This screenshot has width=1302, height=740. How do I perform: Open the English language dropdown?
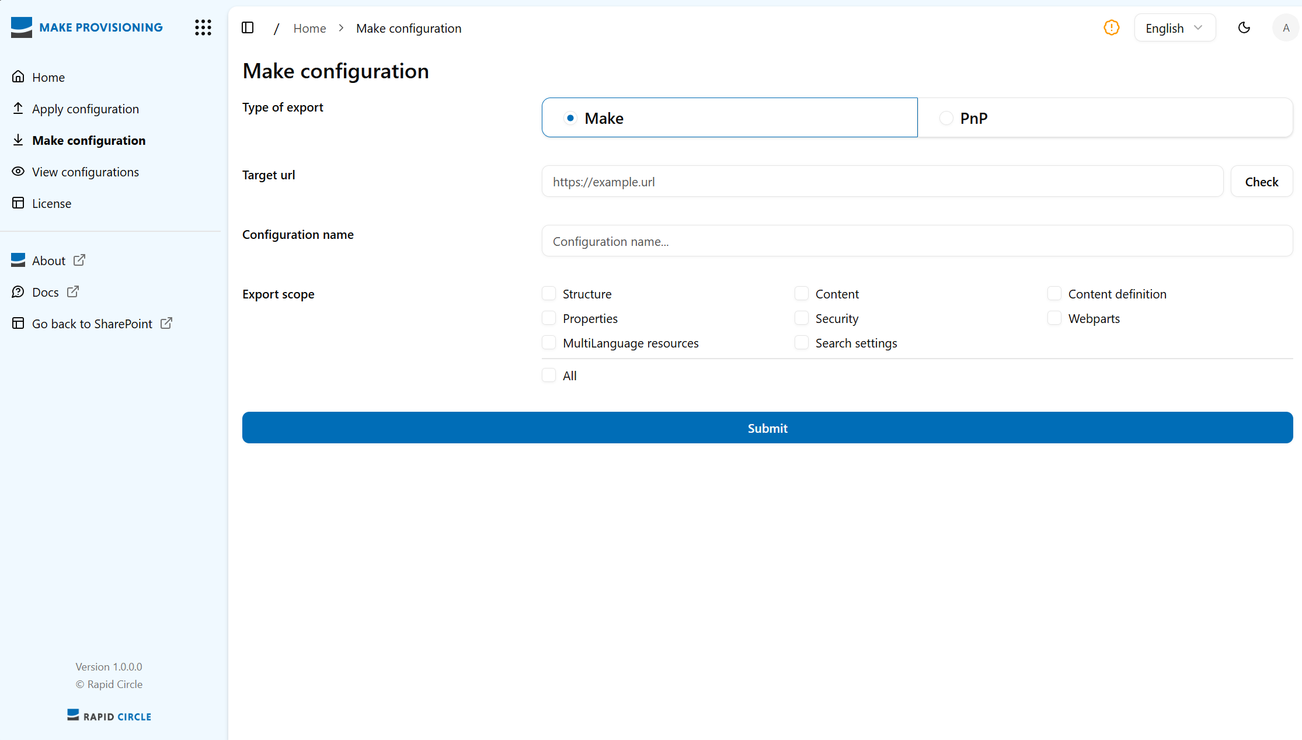point(1174,28)
